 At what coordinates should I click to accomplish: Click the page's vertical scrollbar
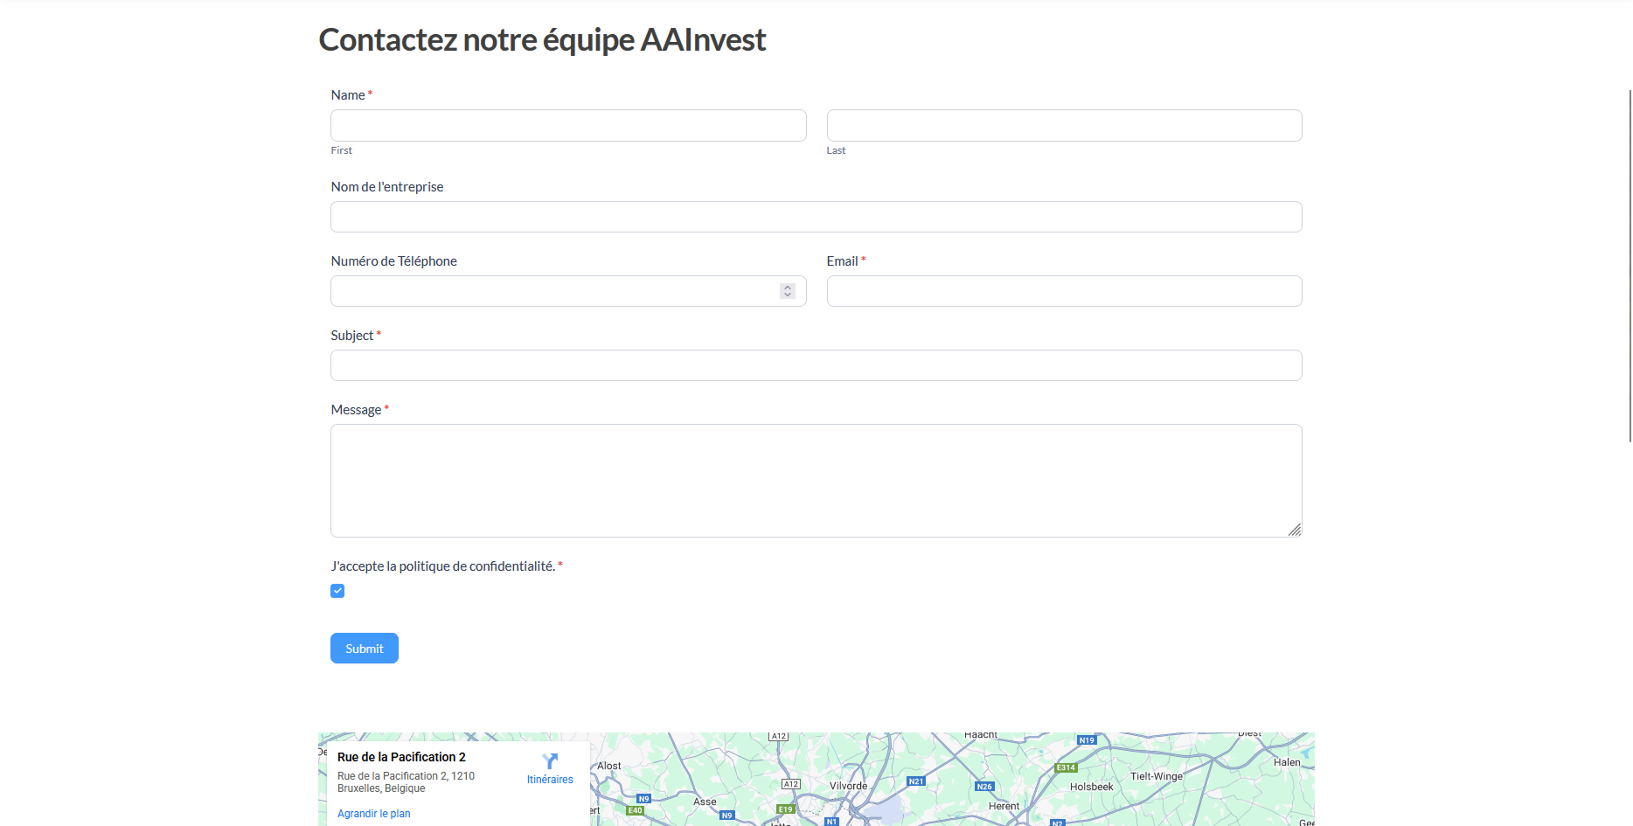point(1630,262)
